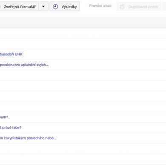Click the Duplikovat prvek button
The width and height of the screenshot is (166, 166).
(139, 6)
